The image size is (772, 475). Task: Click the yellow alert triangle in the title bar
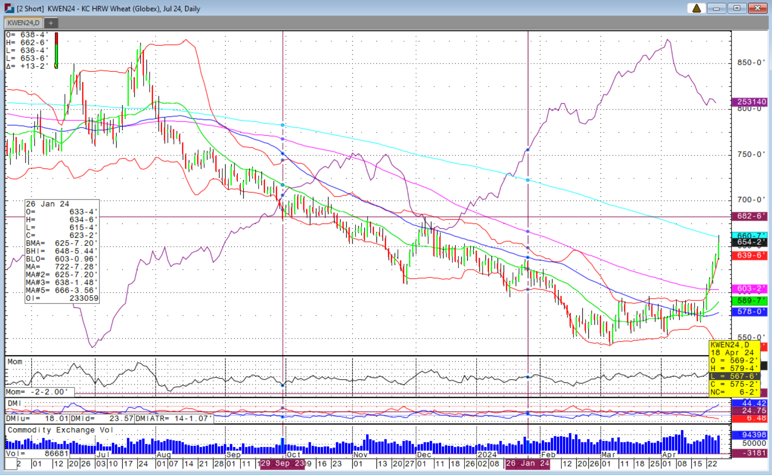pyautogui.click(x=696, y=8)
